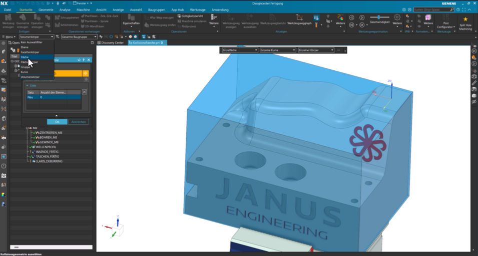Select 3_AXIS_DEBURRING operation in navigator

(x=49, y=161)
